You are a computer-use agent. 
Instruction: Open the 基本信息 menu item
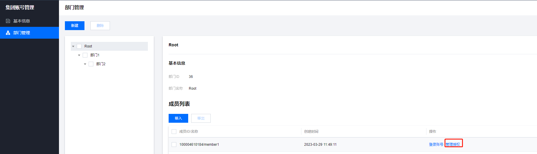click(x=21, y=21)
